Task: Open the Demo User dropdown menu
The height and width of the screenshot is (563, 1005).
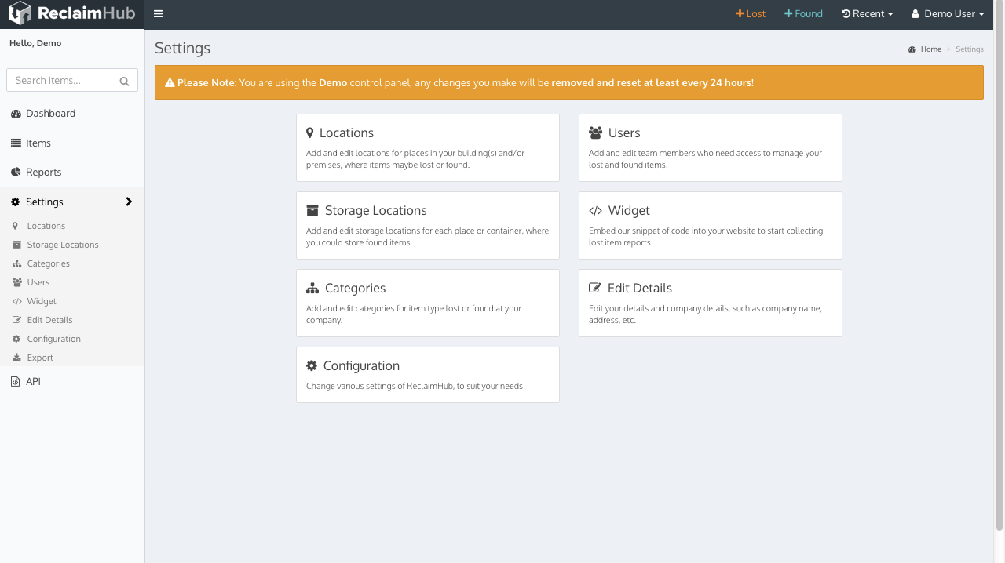Action: coord(947,13)
